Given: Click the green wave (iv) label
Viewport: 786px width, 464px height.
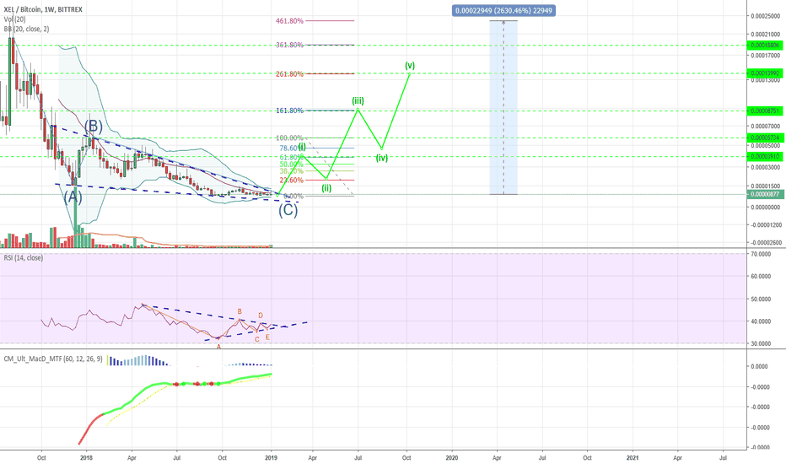Looking at the screenshot, I should (382, 158).
